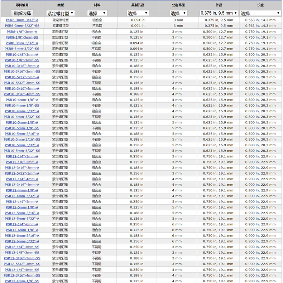
Task: Open part link PSR12-6mm-5/32"-A
Action: pyautogui.click(x=22, y=241)
